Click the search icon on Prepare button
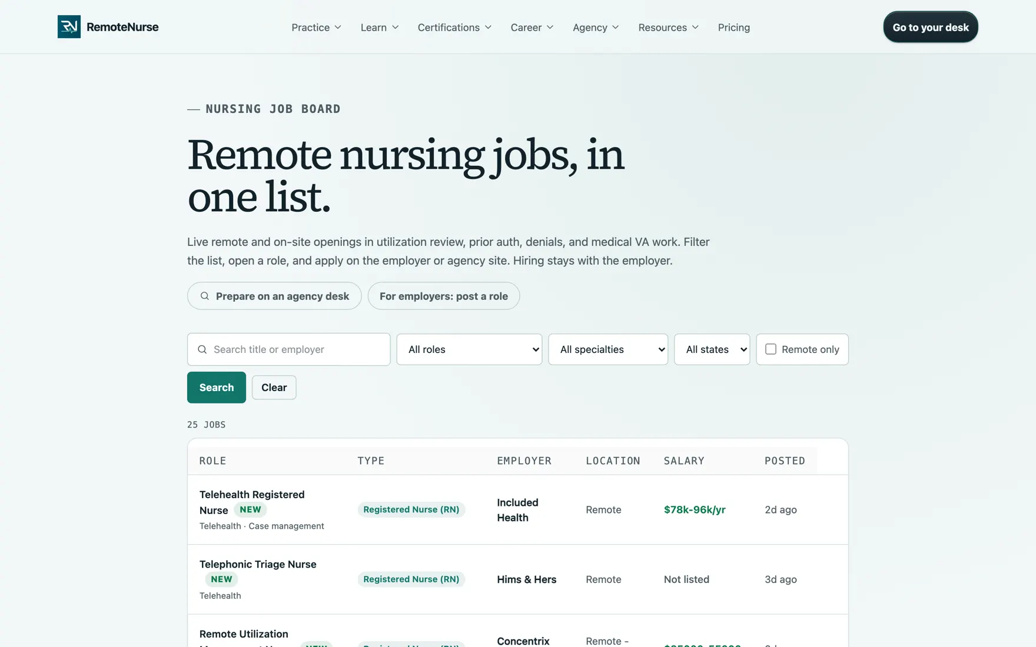This screenshot has height=647, width=1036. point(204,296)
